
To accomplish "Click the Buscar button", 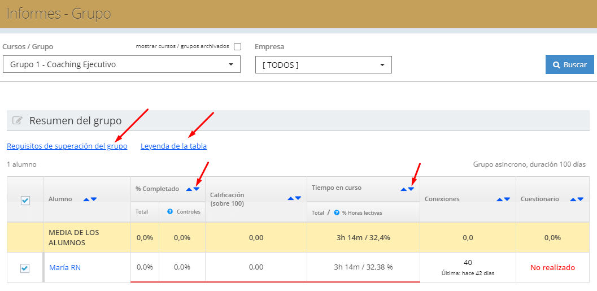I will (x=569, y=65).
